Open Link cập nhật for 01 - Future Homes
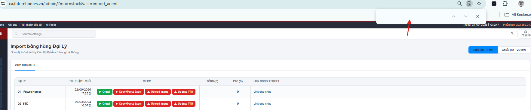This screenshot has width=531, height=110. point(262,92)
